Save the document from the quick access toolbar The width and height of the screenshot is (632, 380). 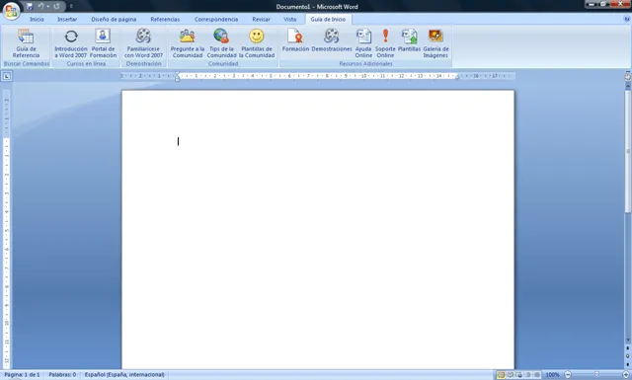pos(30,6)
